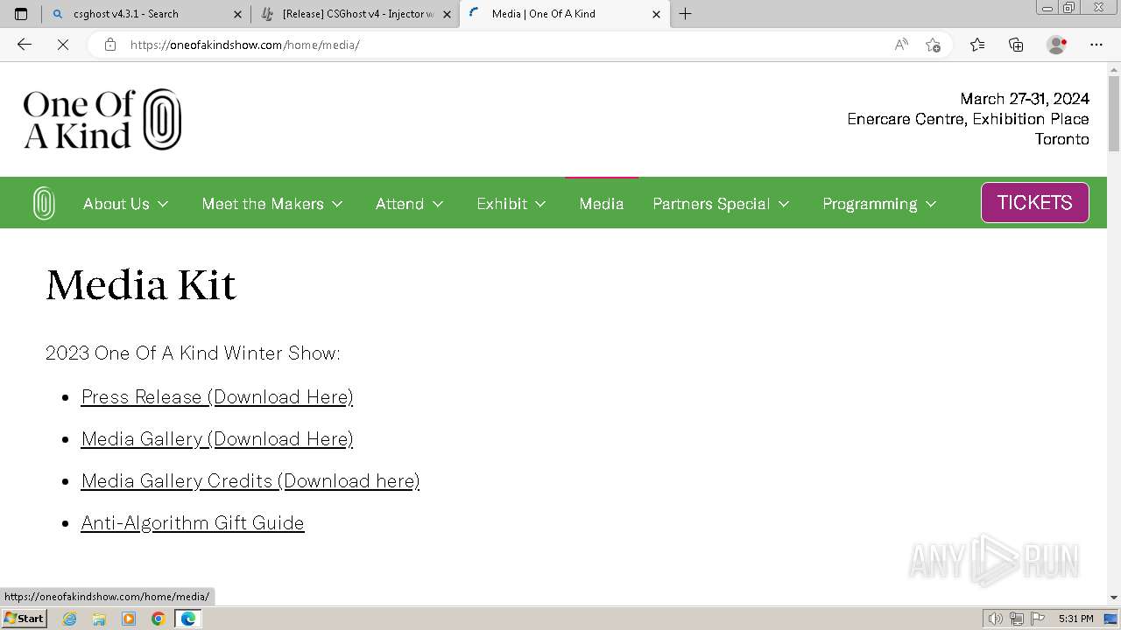The image size is (1121, 630).
Task: Open the Media nav item
Action: pyautogui.click(x=602, y=203)
